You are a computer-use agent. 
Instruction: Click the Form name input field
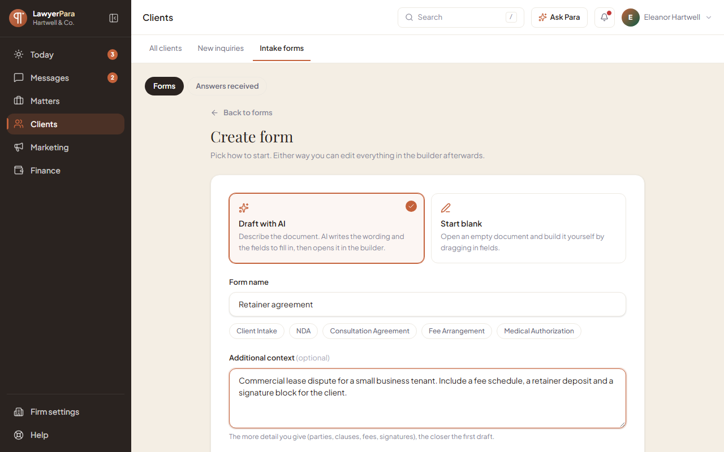pos(428,305)
